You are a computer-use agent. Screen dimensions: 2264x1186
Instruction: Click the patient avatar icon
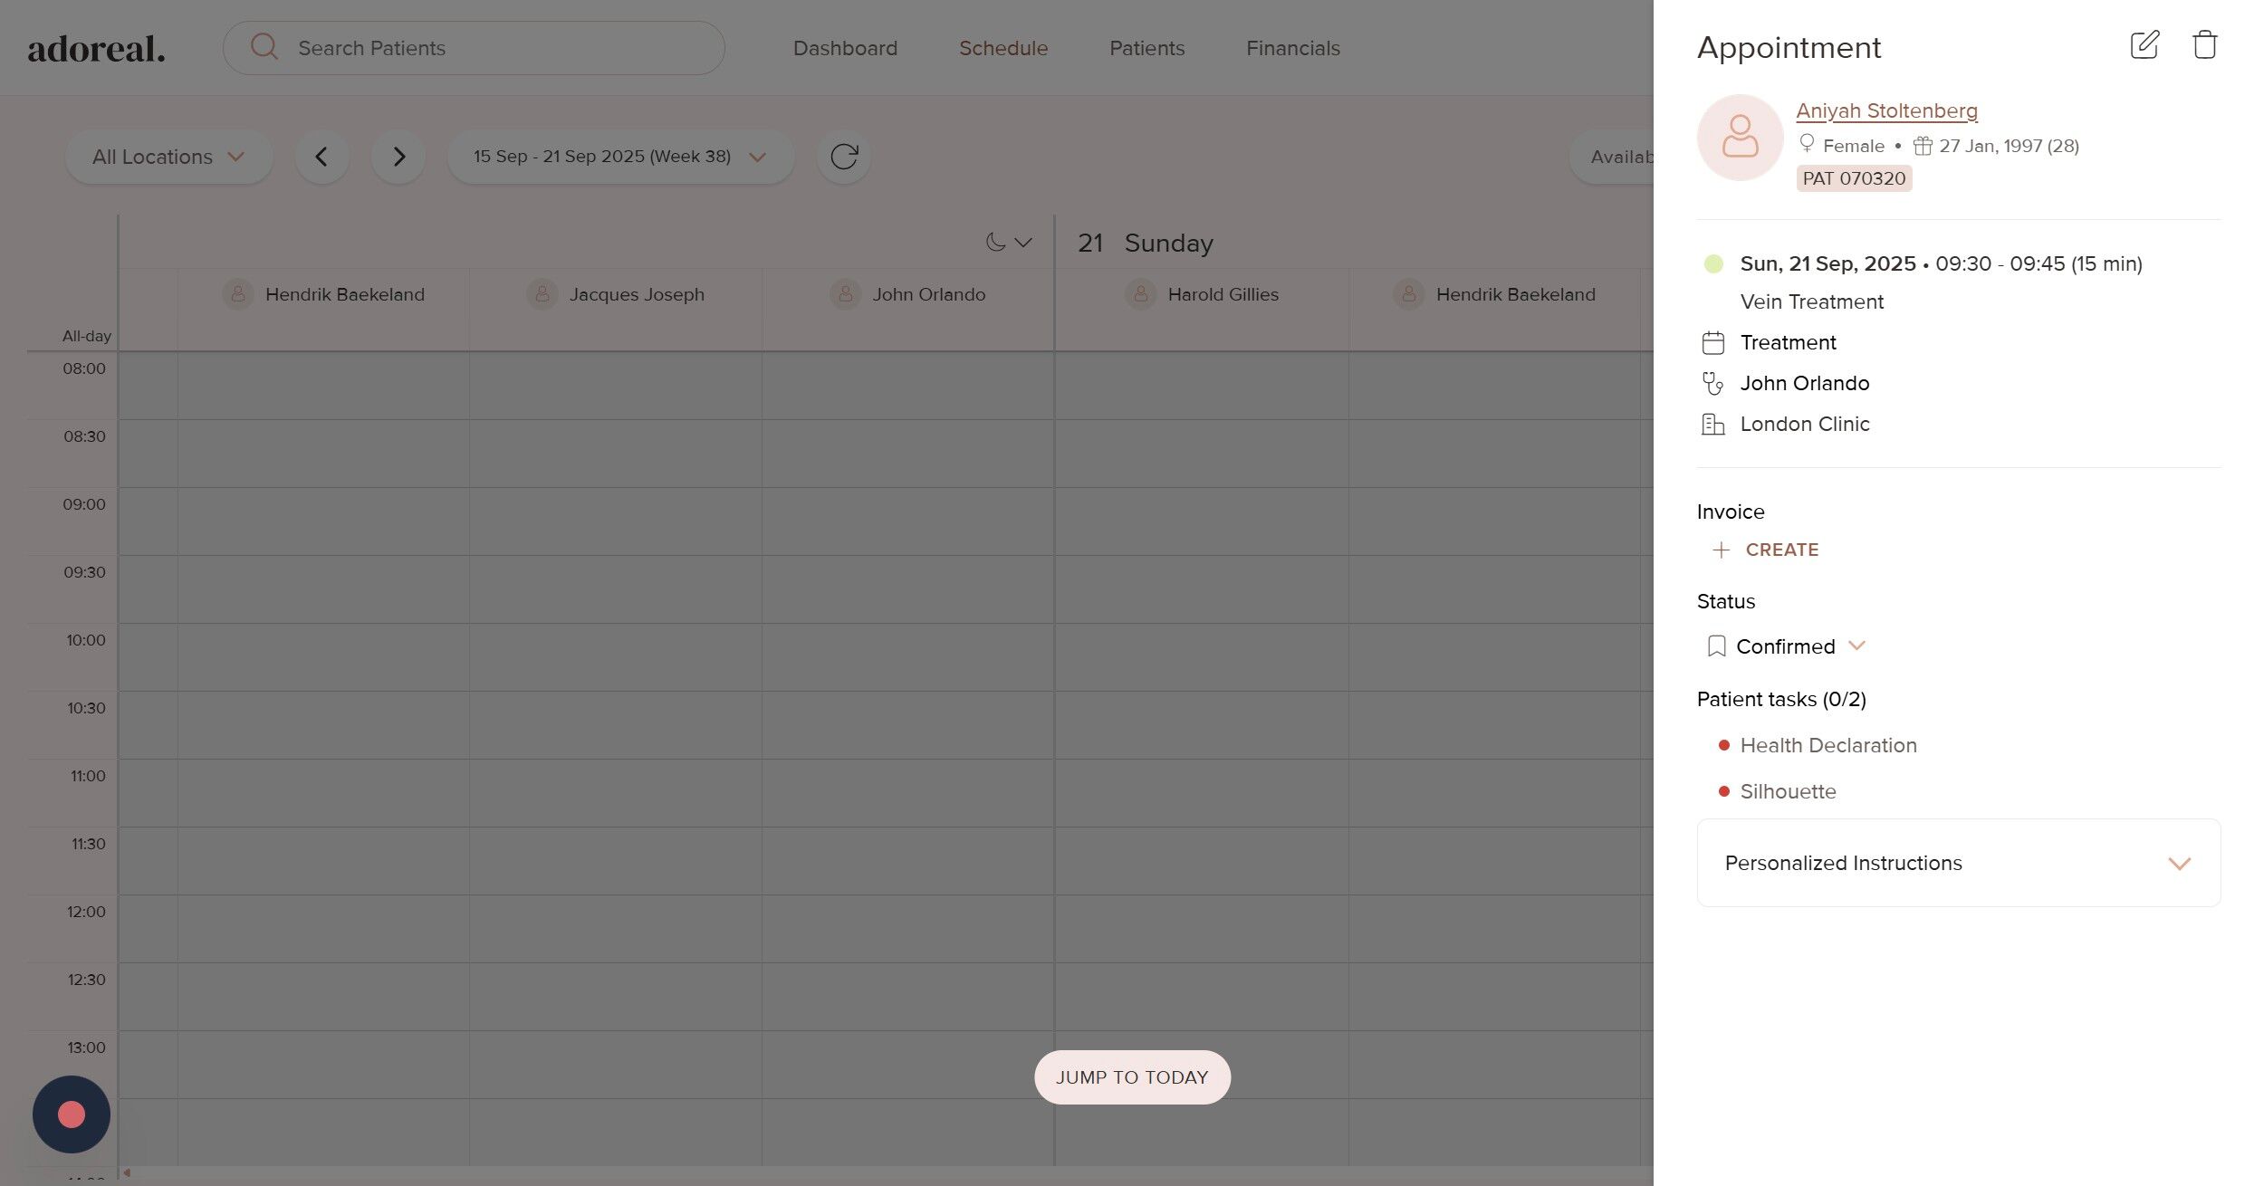pyautogui.click(x=1739, y=138)
